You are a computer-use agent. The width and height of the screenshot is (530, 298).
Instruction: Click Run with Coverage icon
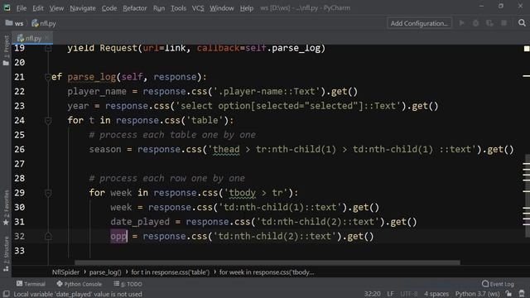489,23
